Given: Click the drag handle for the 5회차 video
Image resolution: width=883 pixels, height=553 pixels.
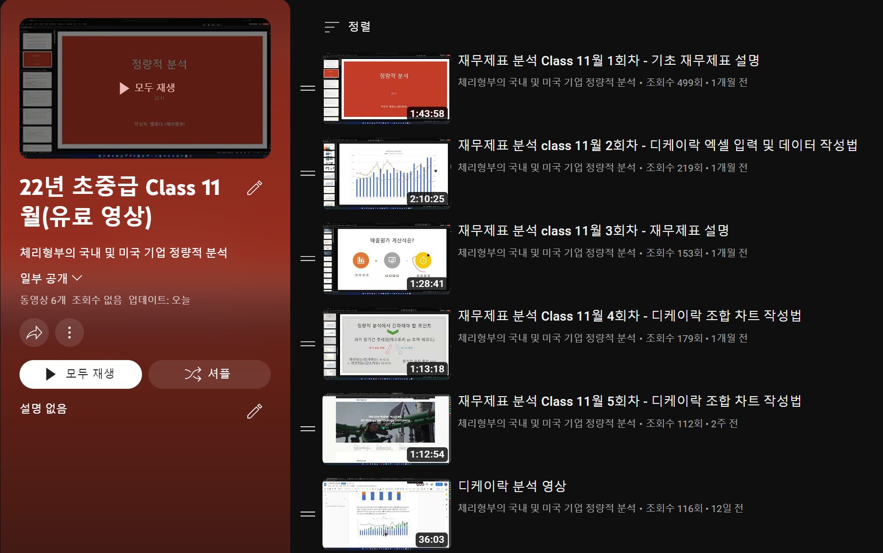Looking at the screenshot, I should [x=307, y=429].
